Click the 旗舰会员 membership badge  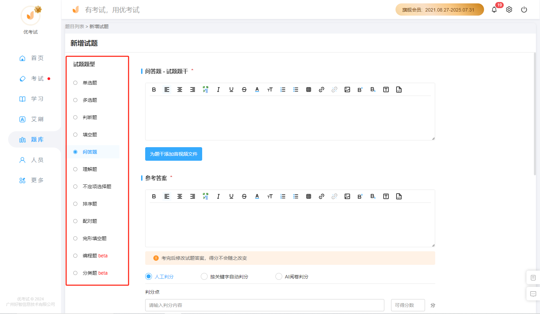click(440, 9)
